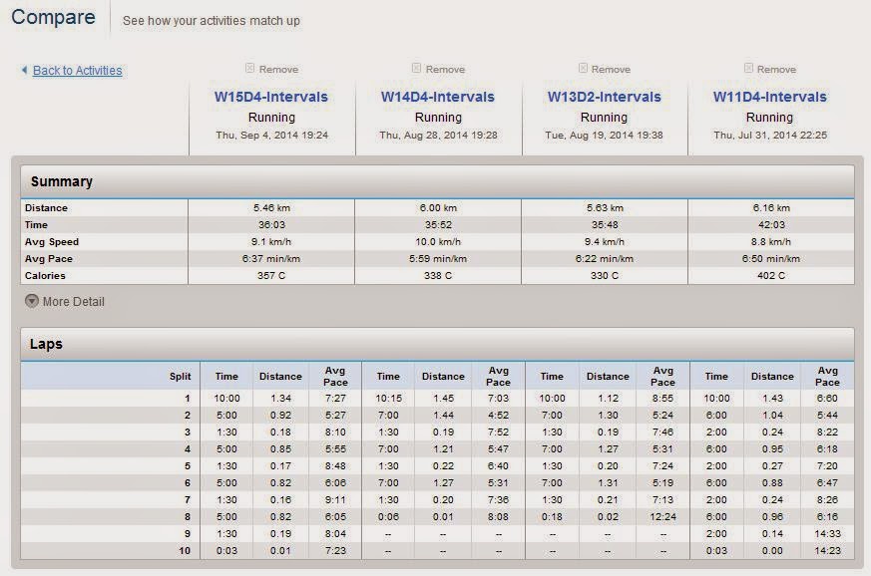This screenshot has height=576, width=871.
Task: Click the 14:33 pace in split 9
Action: tap(828, 534)
